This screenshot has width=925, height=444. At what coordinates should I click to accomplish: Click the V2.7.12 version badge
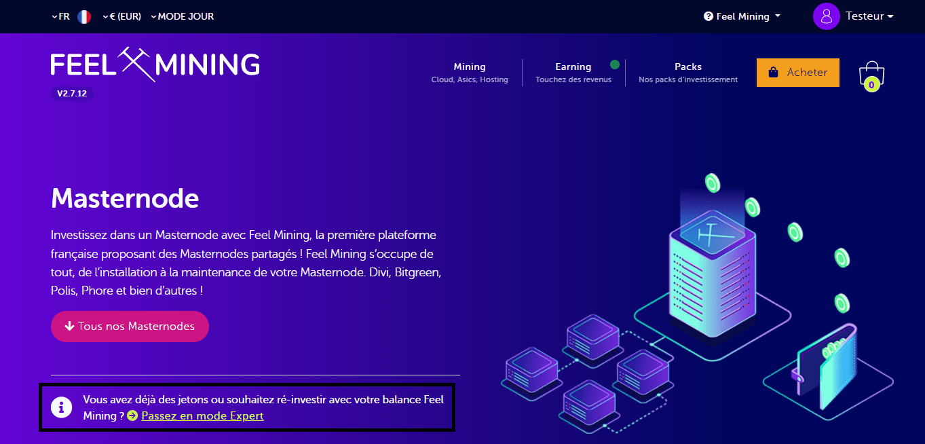(x=71, y=94)
